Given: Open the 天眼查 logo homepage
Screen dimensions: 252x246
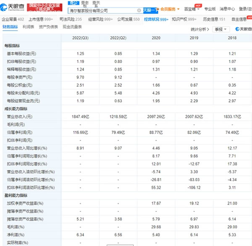Looking at the screenshot, I should (x=12, y=7).
